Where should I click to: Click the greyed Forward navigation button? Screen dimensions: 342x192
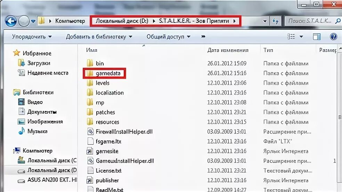click(x=24, y=21)
